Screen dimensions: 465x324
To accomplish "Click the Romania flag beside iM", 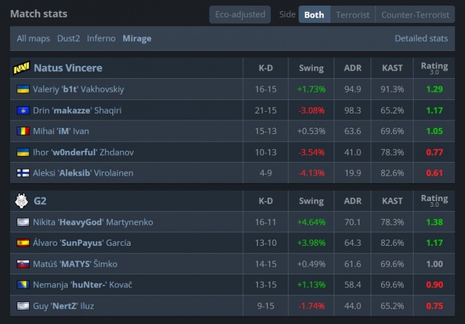I will 23,131.
